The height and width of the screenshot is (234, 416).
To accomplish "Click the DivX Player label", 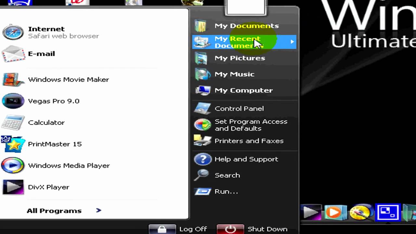I will pyautogui.click(x=48, y=187).
